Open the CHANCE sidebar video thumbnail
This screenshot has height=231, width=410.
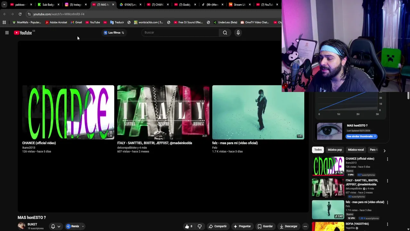click(328, 166)
